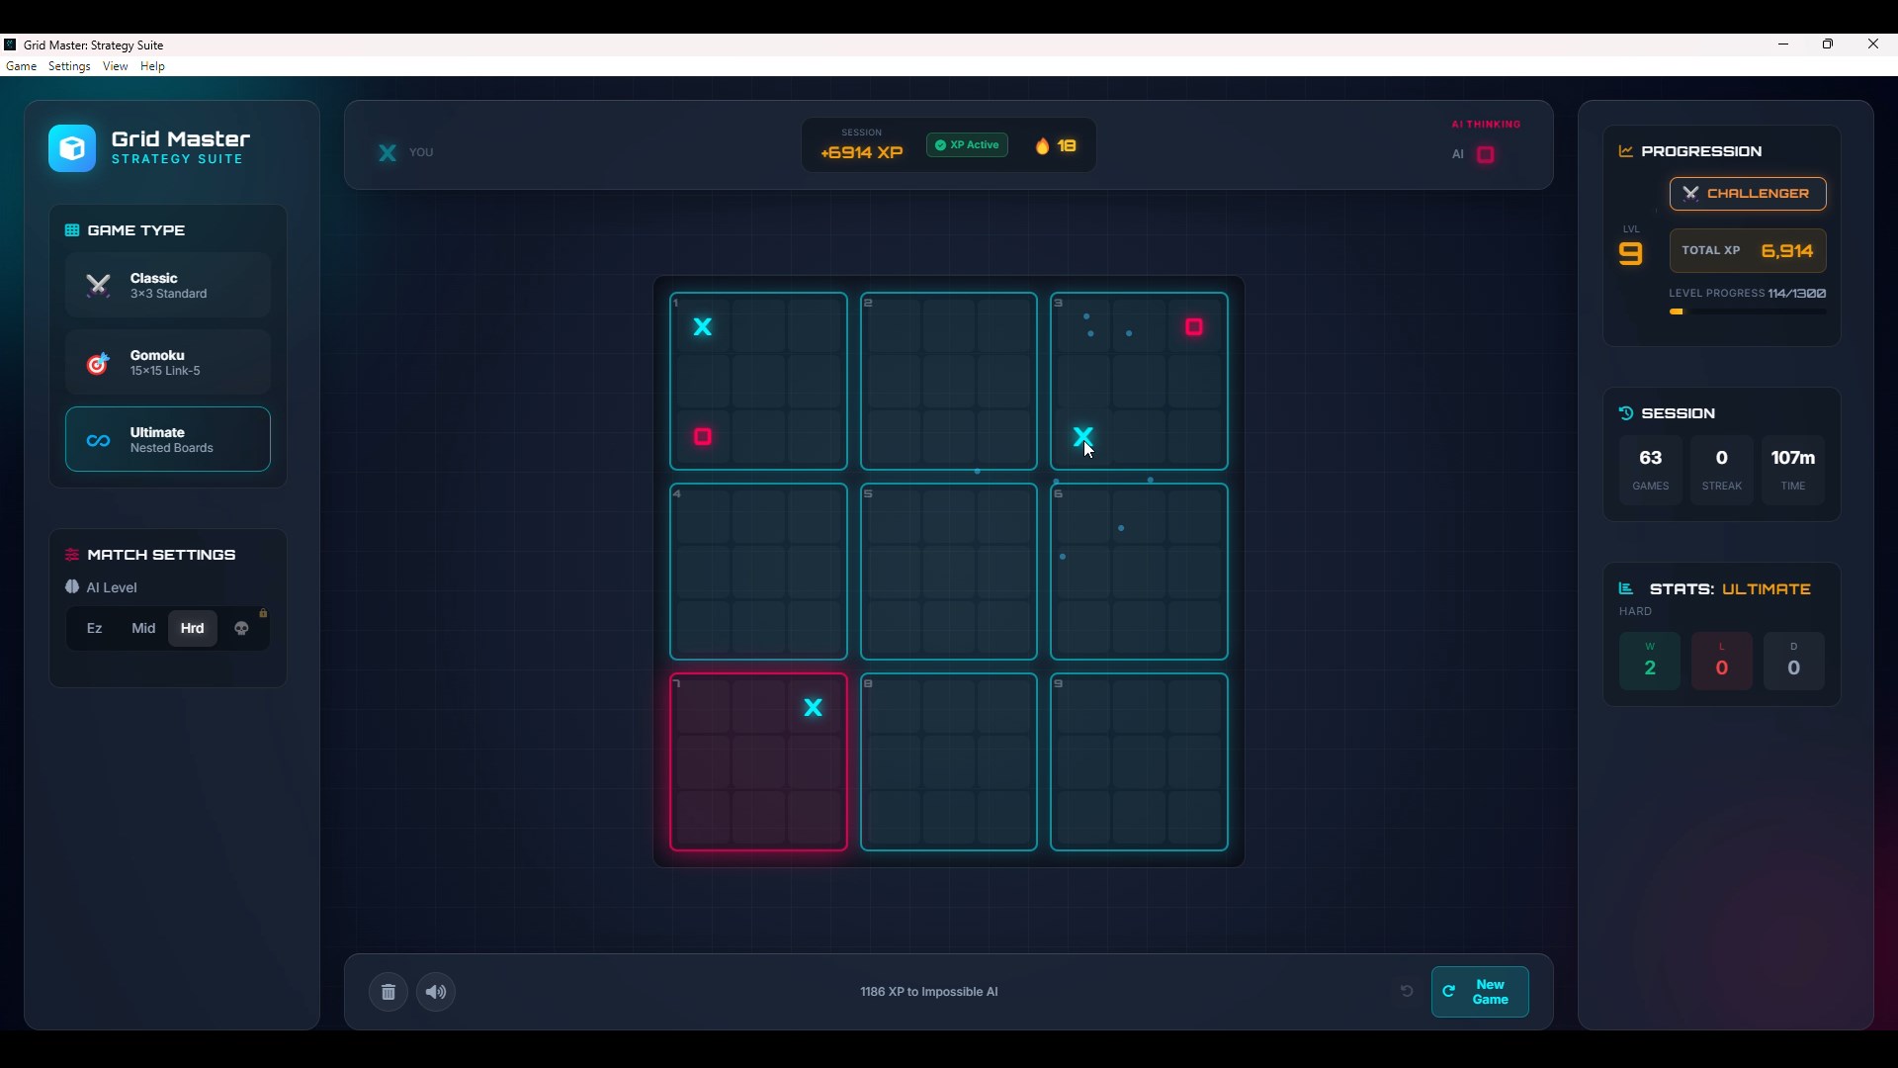Choose Hrd AI difficulty

(192, 629)
